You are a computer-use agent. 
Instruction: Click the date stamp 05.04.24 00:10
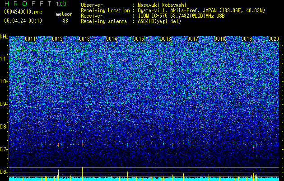[x=23, y=21]
